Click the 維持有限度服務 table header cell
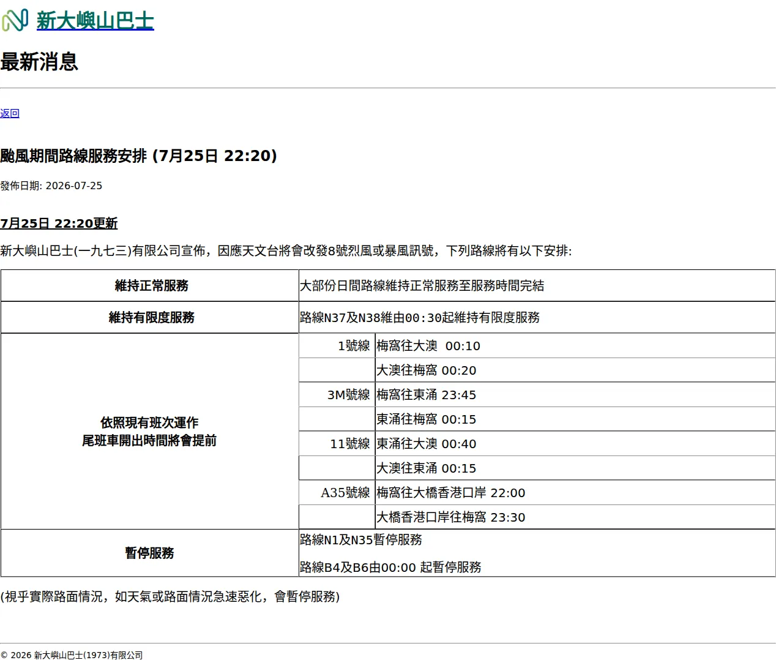Screen dimensions: 776x660 click(150, 317)
